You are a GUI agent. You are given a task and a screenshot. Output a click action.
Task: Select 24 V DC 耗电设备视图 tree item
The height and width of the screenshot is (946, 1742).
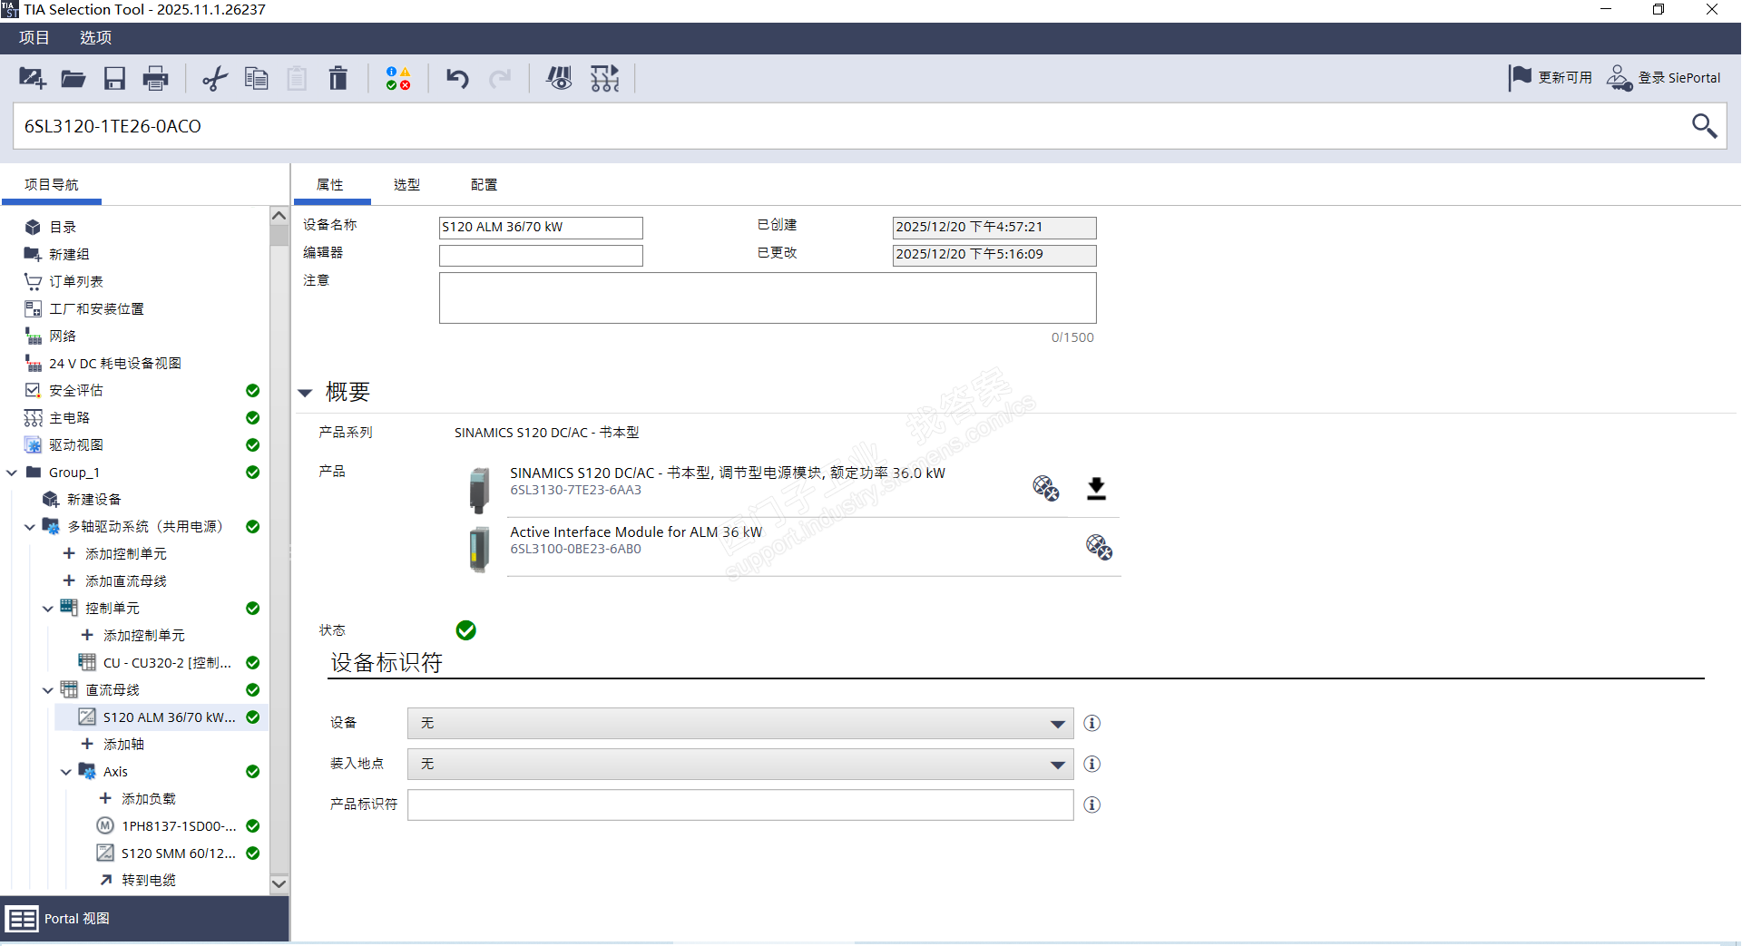tap(115, 364)
